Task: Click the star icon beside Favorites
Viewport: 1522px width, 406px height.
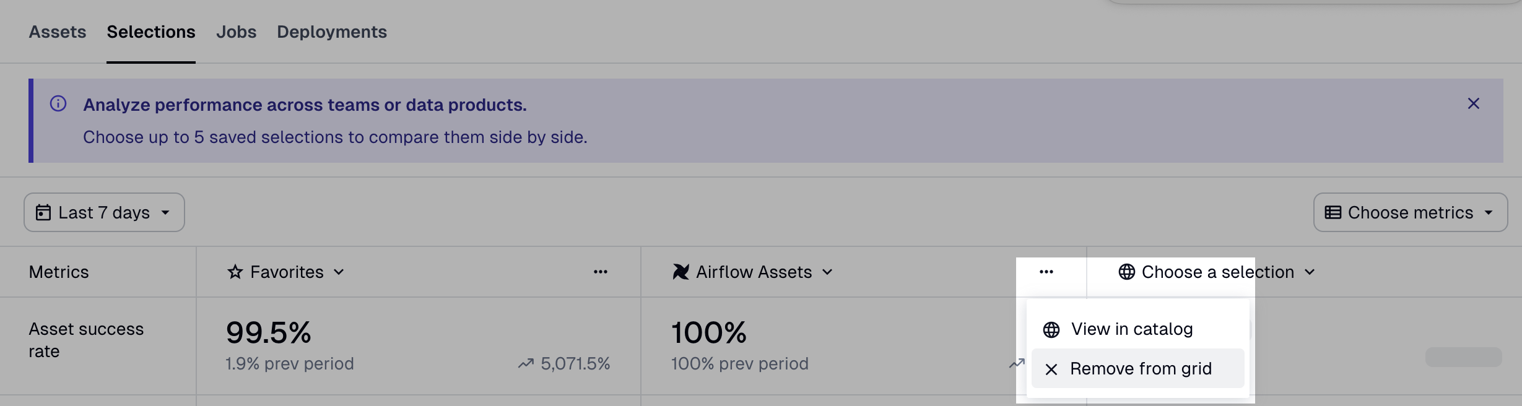Action: (x=235, y=272)
